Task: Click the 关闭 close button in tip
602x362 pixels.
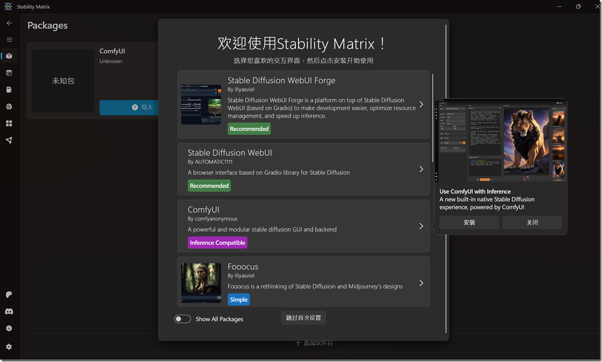Action: pos(532,222)
